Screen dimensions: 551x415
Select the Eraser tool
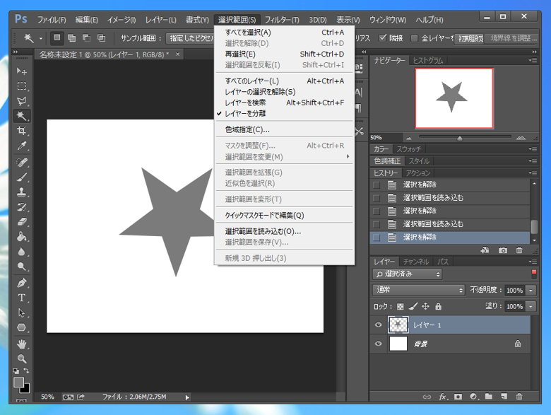[21, 221]
